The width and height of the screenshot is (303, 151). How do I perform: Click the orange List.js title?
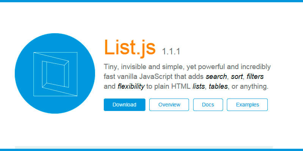(x=130, y=47)
